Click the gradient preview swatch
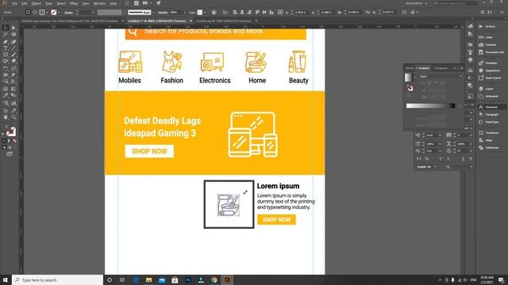 pyautogui.click(x=409, y=77)
